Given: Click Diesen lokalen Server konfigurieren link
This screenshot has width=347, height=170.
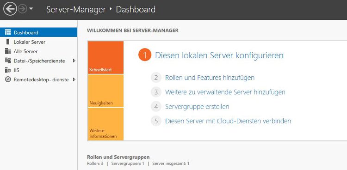Looking at the screenshot, I should tap(219, 55).
